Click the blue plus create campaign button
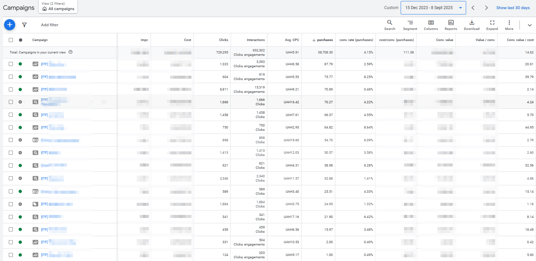 [9, 25]
